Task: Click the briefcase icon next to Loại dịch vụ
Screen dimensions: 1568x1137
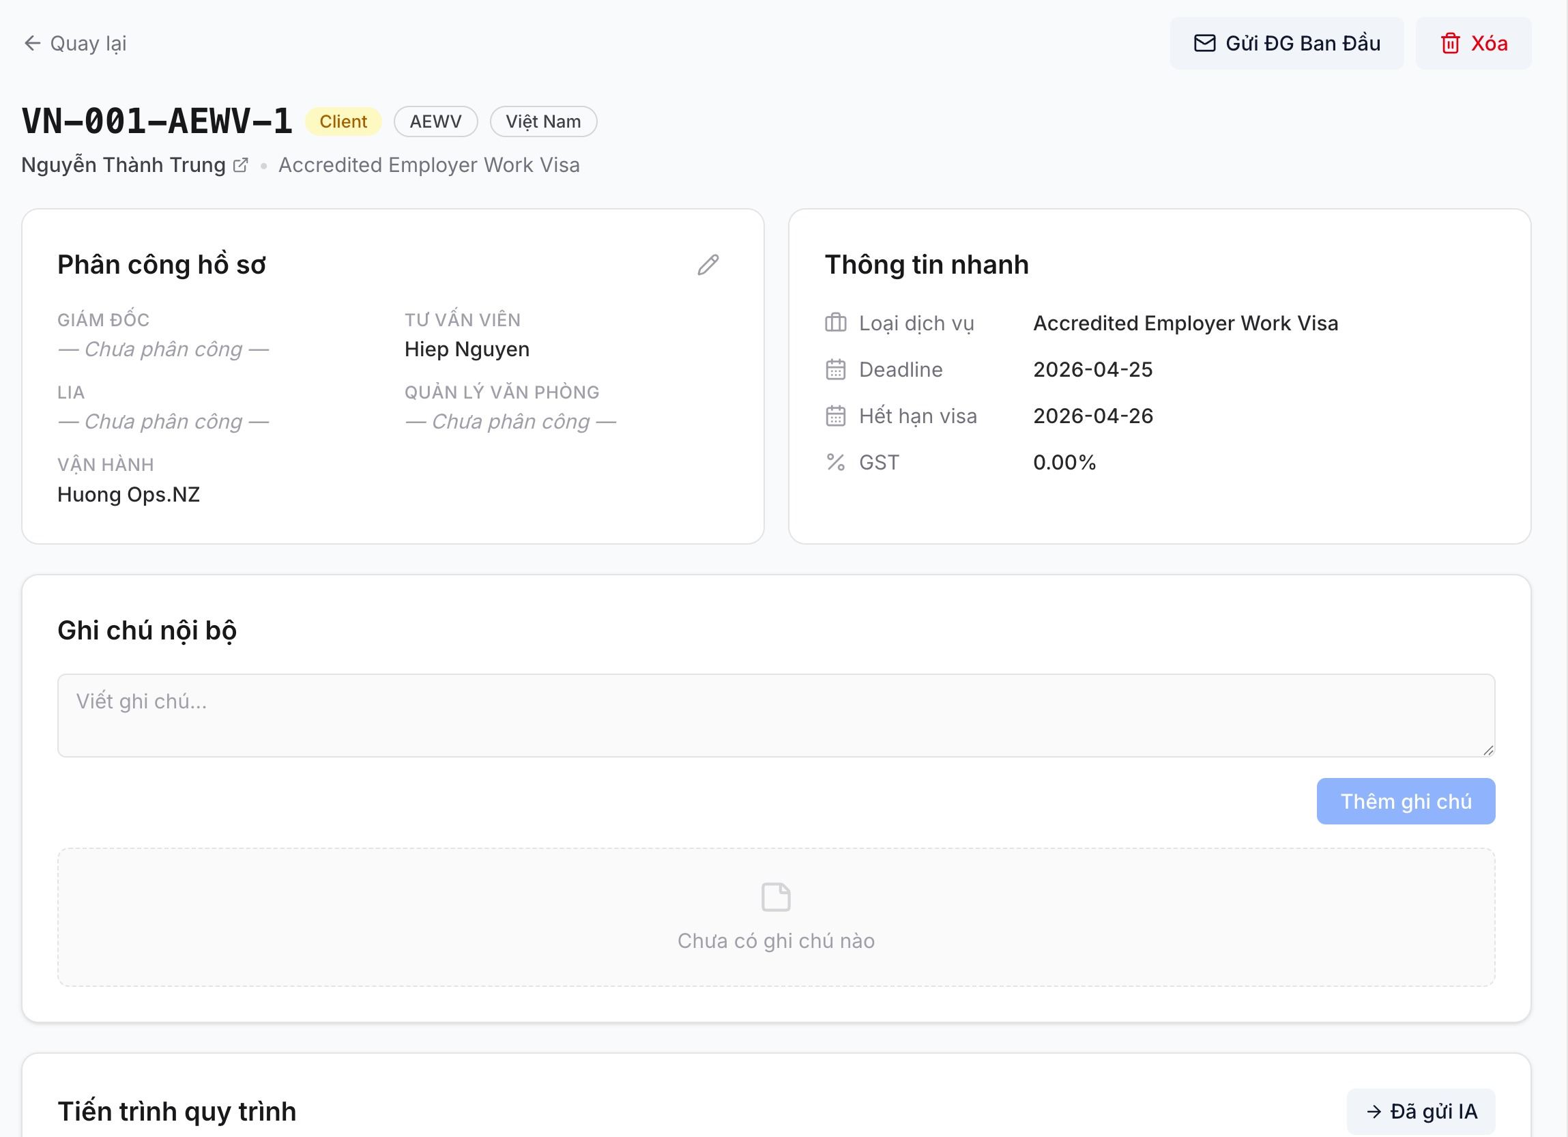Action: [835, 323]
